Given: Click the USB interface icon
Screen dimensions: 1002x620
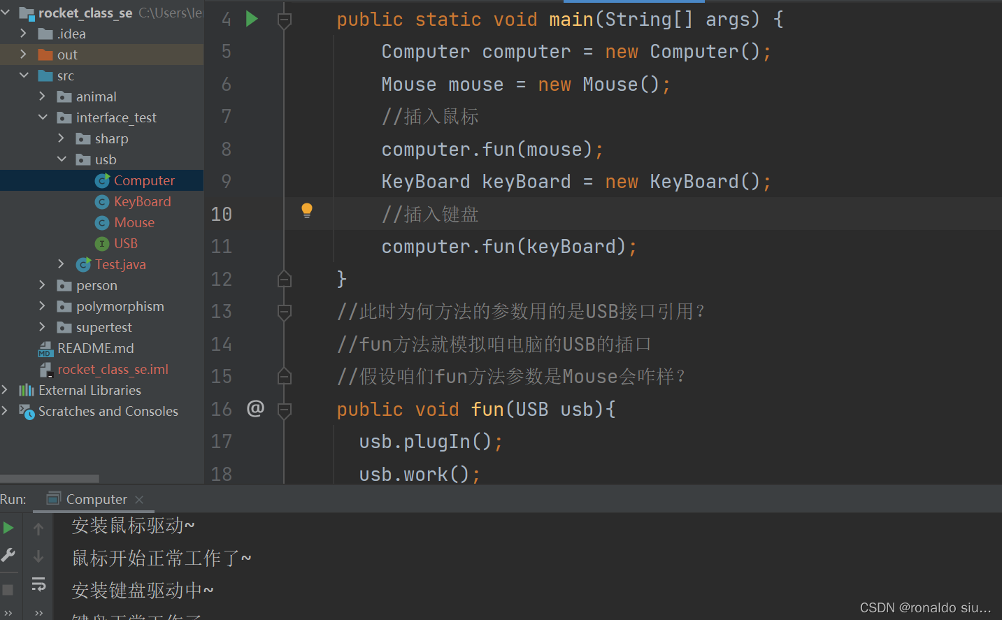Looking at the screenshot, I should click(x=102, y=243).
